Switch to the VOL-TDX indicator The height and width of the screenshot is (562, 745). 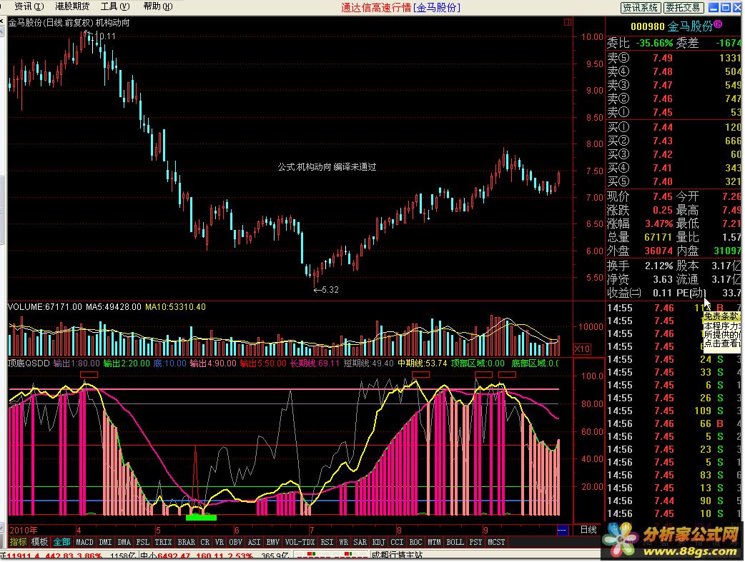300,541
